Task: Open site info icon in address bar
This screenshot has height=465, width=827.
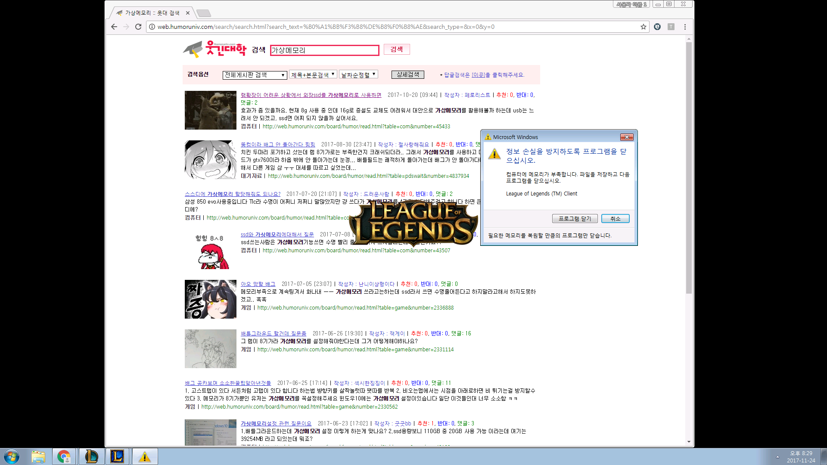Action: pyautogui.click(x=152, y=27)
